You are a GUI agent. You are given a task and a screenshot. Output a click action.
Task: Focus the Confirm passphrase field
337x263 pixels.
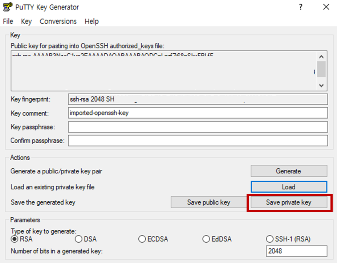198,141
